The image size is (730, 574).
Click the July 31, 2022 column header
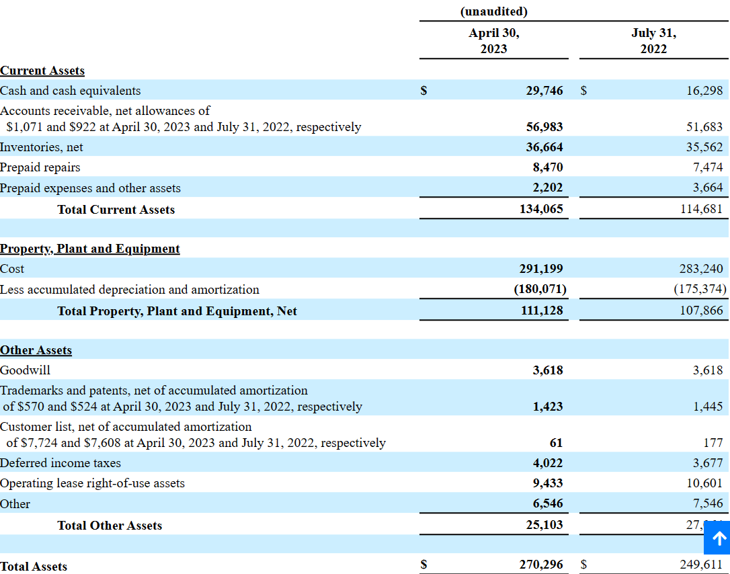click(653, 41)
